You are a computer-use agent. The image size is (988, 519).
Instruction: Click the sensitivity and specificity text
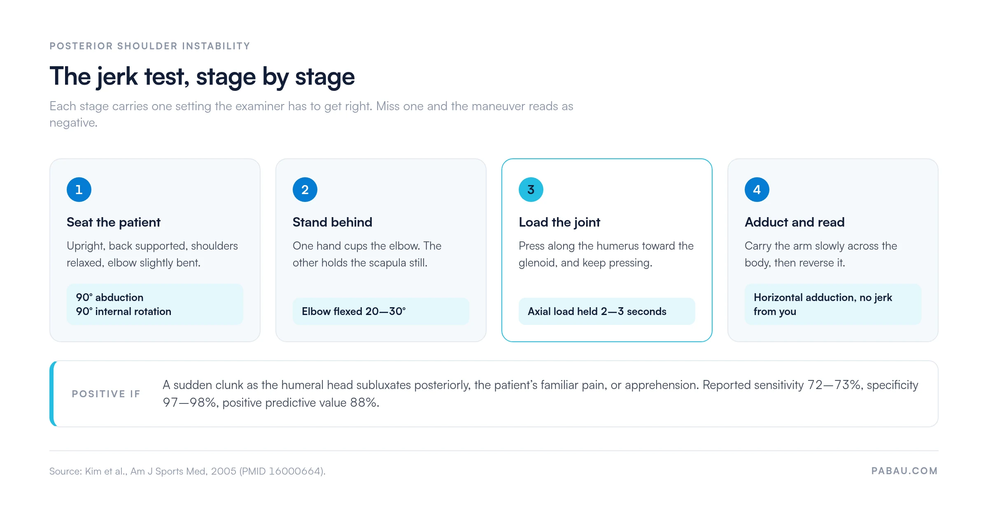(540, 394)
